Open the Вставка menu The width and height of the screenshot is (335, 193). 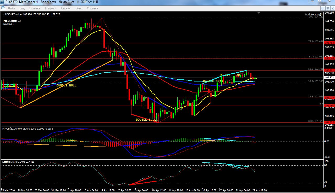[x=35, y=8]
